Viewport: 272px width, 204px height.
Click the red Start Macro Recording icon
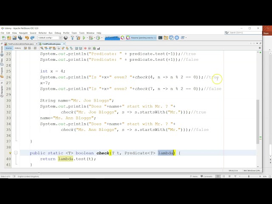[x=85, y=48]
